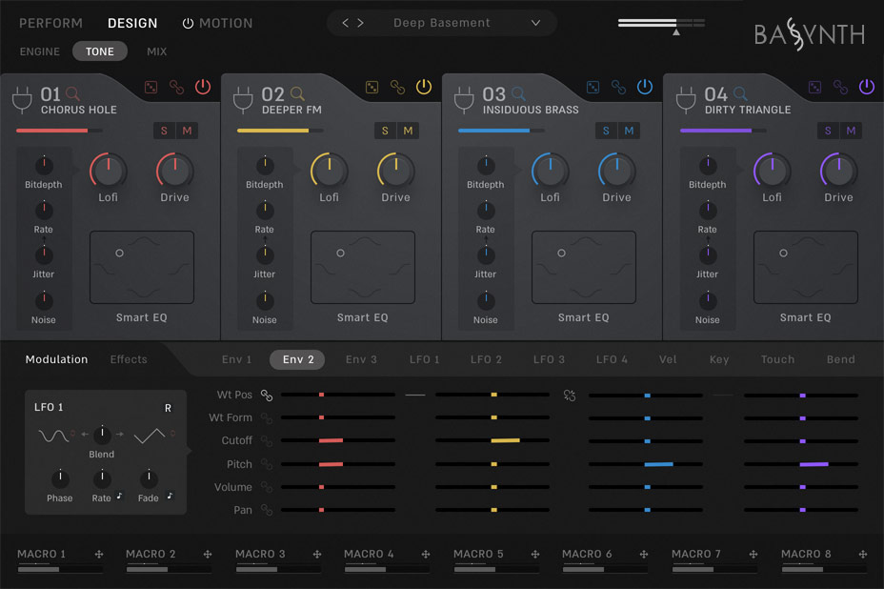884x589 pixels.
Task: Power off layer 04 Dirty Triangle
Action: coord(866,86)
